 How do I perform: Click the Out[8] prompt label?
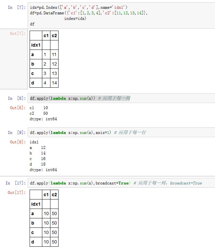click(18, 108)
